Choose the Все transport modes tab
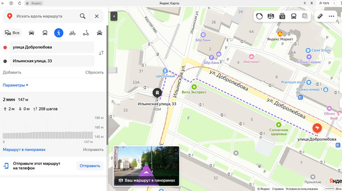 (12, 33)
